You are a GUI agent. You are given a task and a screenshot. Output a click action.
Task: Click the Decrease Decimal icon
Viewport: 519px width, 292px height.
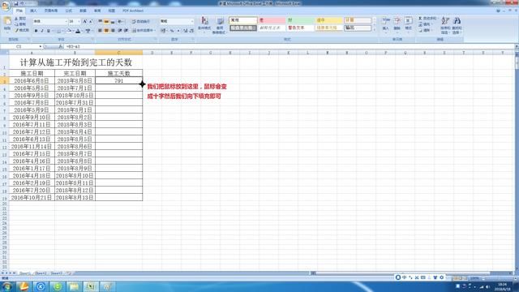191,31
